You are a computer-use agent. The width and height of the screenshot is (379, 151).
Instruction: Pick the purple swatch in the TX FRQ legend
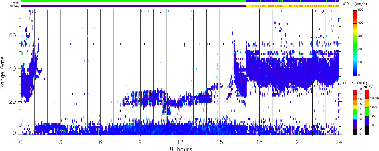click(x=355, y=127)
